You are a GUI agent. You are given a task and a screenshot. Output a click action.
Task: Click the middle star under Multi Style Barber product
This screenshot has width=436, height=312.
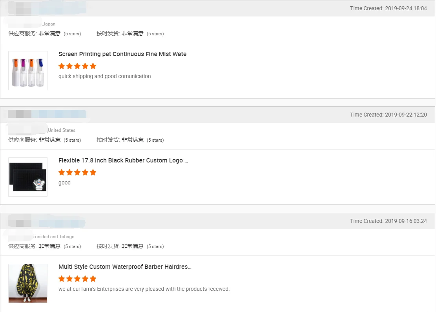pos(77,279)
